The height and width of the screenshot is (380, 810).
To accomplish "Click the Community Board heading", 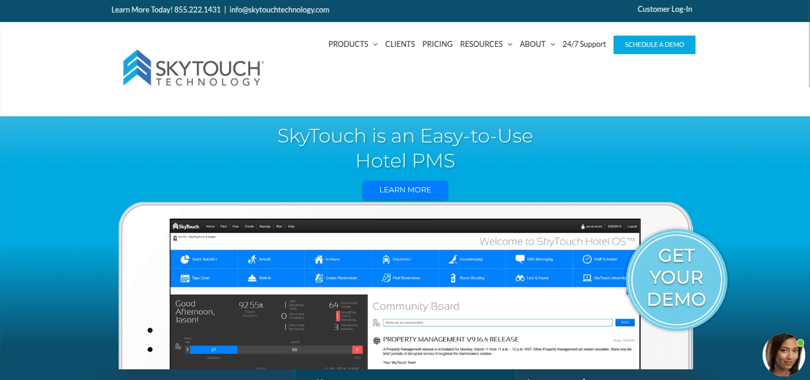I will [x=416, y=306].
